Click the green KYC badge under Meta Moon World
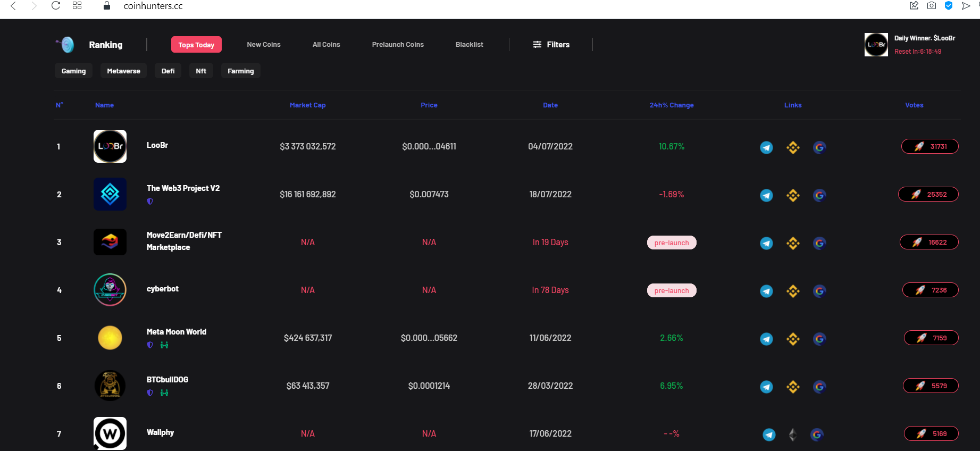 164,345
